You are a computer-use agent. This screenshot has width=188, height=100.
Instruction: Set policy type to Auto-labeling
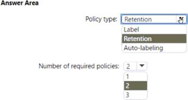point(154,48)
